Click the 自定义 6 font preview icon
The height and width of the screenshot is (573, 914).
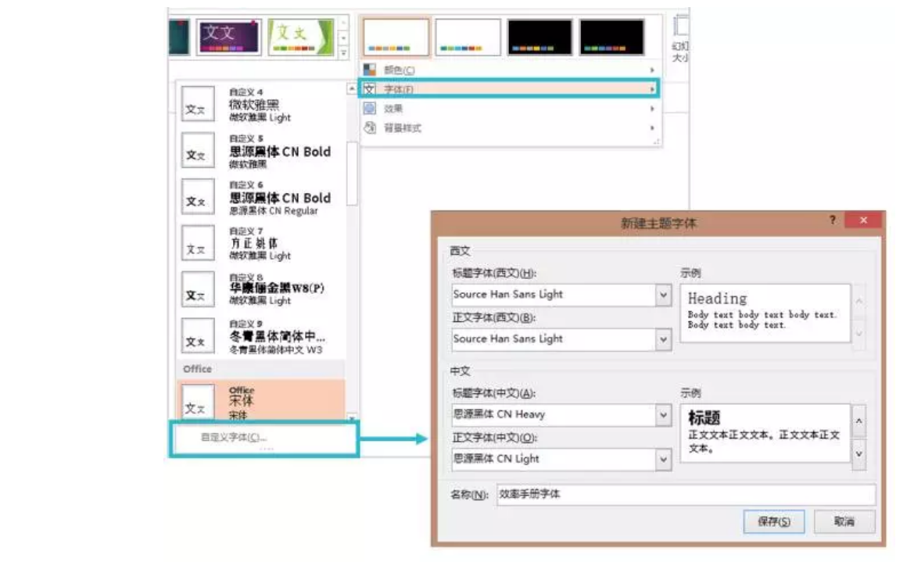(x=198, y=196)
